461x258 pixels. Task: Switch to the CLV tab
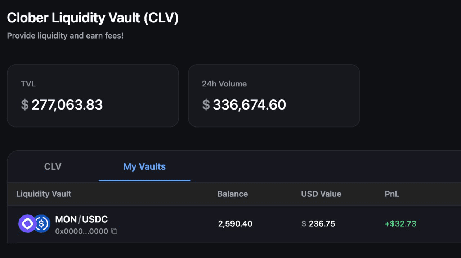pos(53,166)
